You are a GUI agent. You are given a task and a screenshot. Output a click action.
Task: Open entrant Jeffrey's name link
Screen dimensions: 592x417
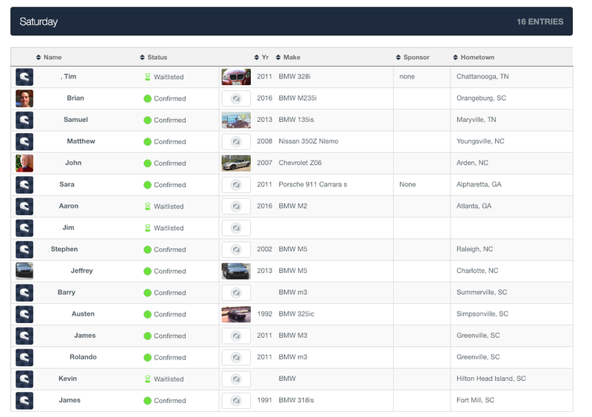coord(81,271)
